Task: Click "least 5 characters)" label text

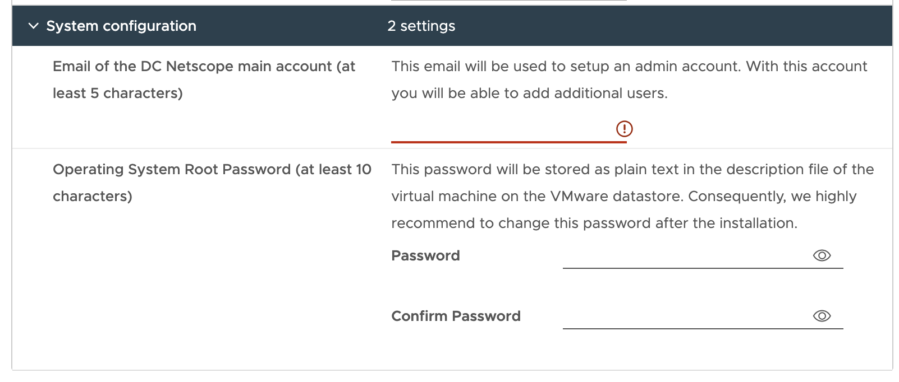Action: pos(117,94)
